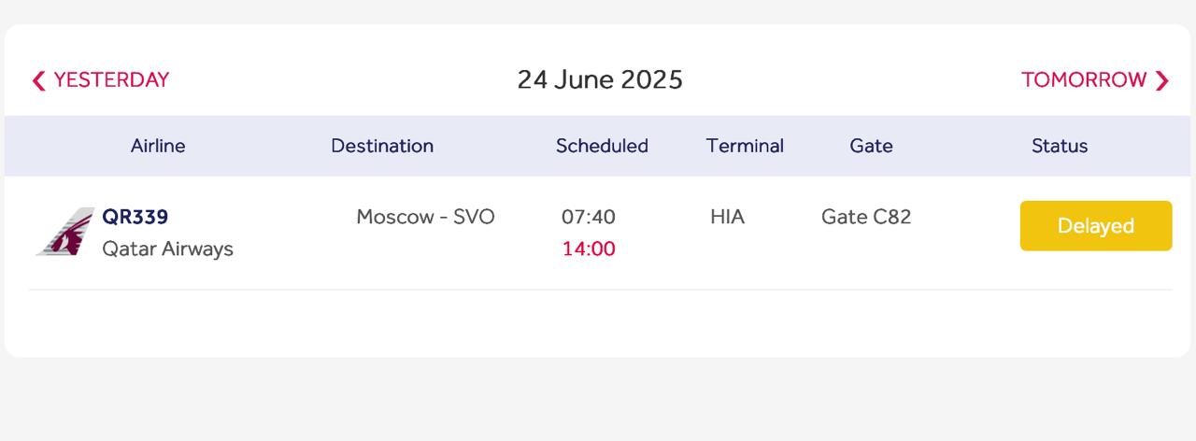Open the TOMORROW flights link

(1084, 80)
